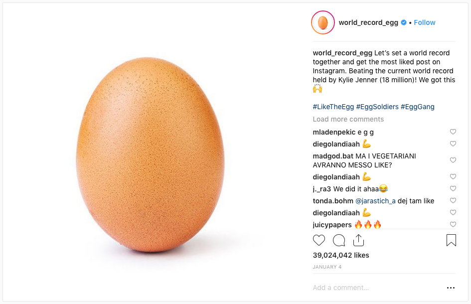Expand Load more comments
Image resolution: width=471 pixels, height=304 pixels.
pos(348,119)
